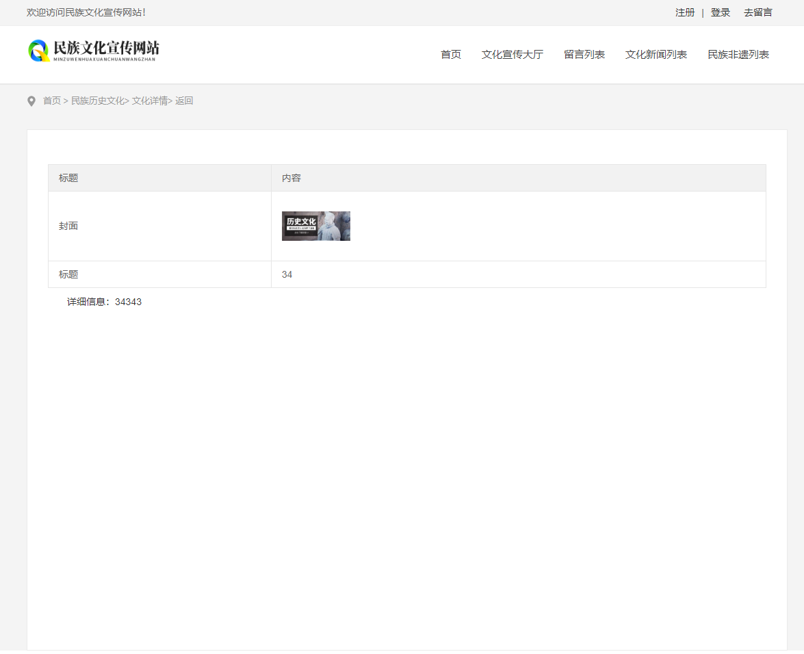
Task: Click the 详细信息 34343 text line
Action: (x=104, y=302)
